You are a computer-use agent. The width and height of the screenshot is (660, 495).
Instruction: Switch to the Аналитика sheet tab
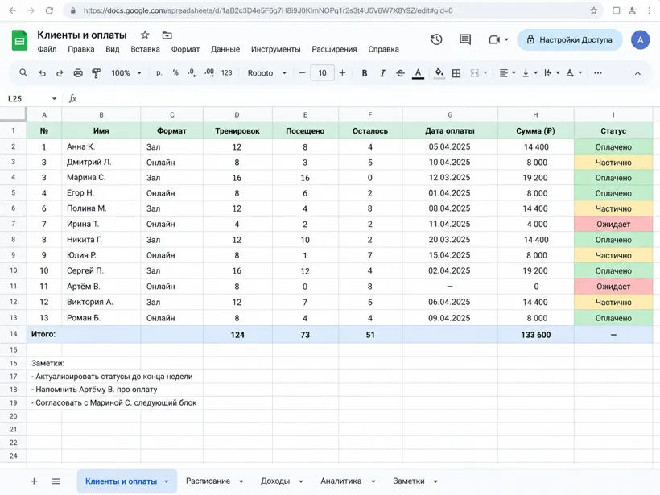pos(341,481)
